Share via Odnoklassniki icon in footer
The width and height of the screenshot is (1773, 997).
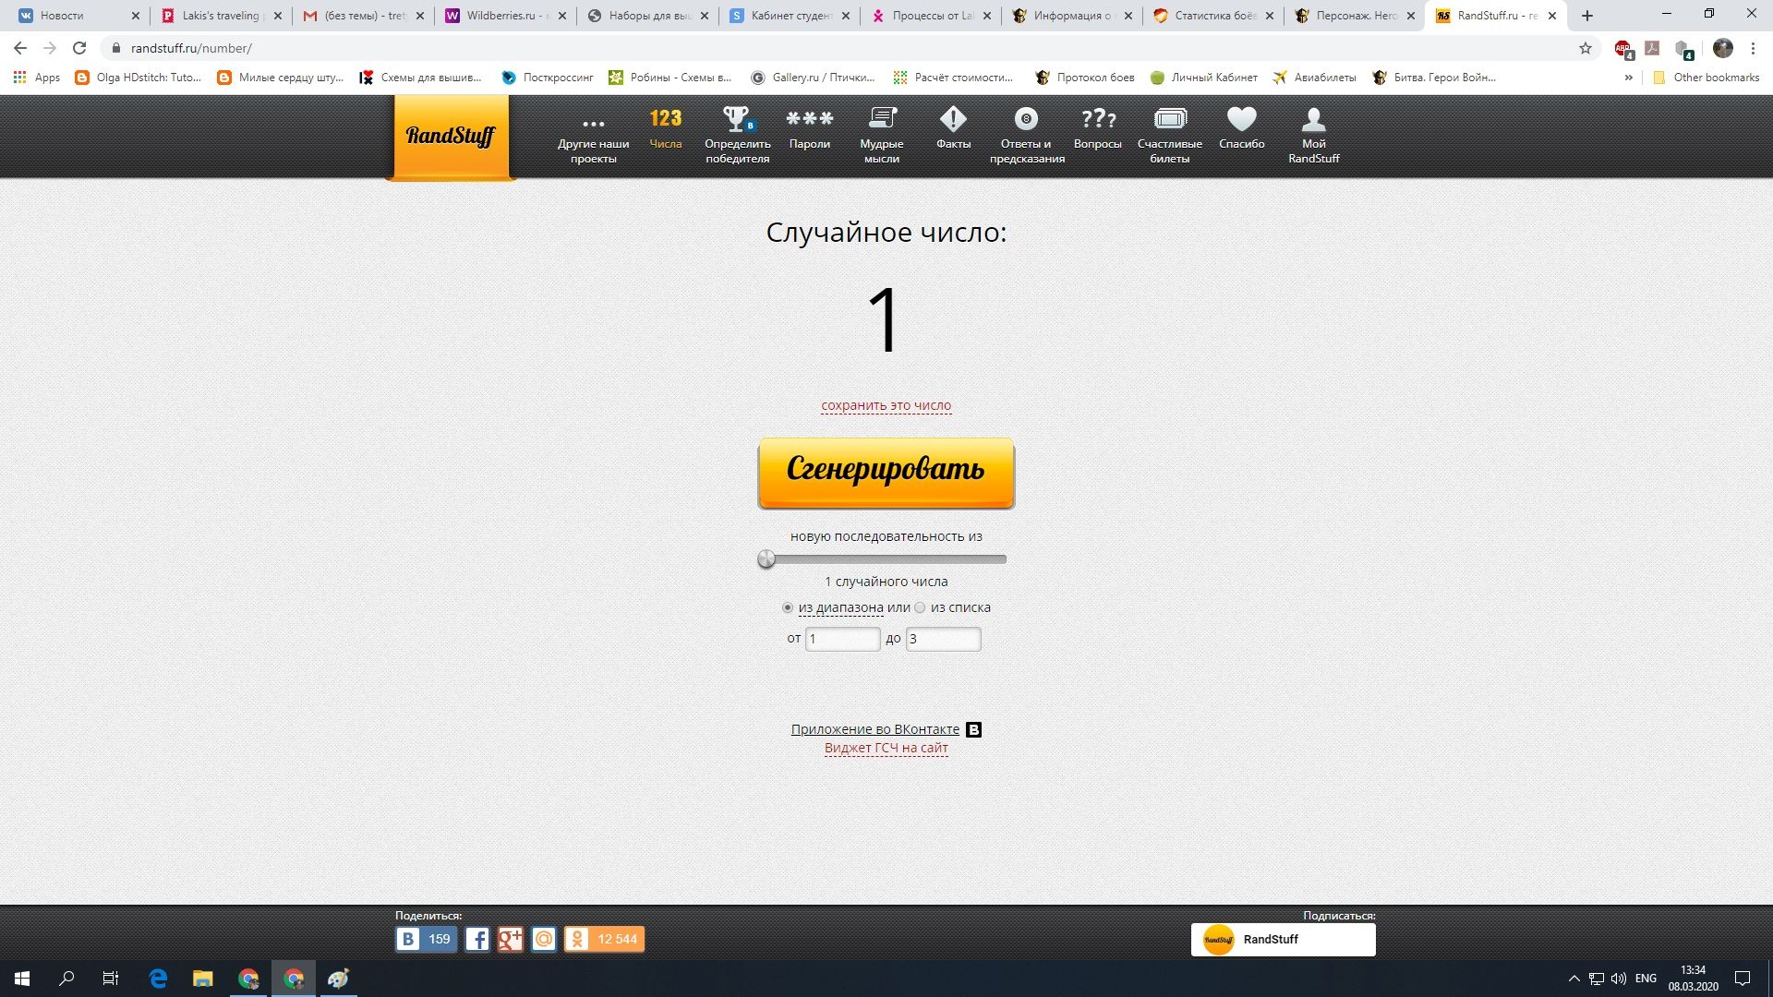point(577,940)
